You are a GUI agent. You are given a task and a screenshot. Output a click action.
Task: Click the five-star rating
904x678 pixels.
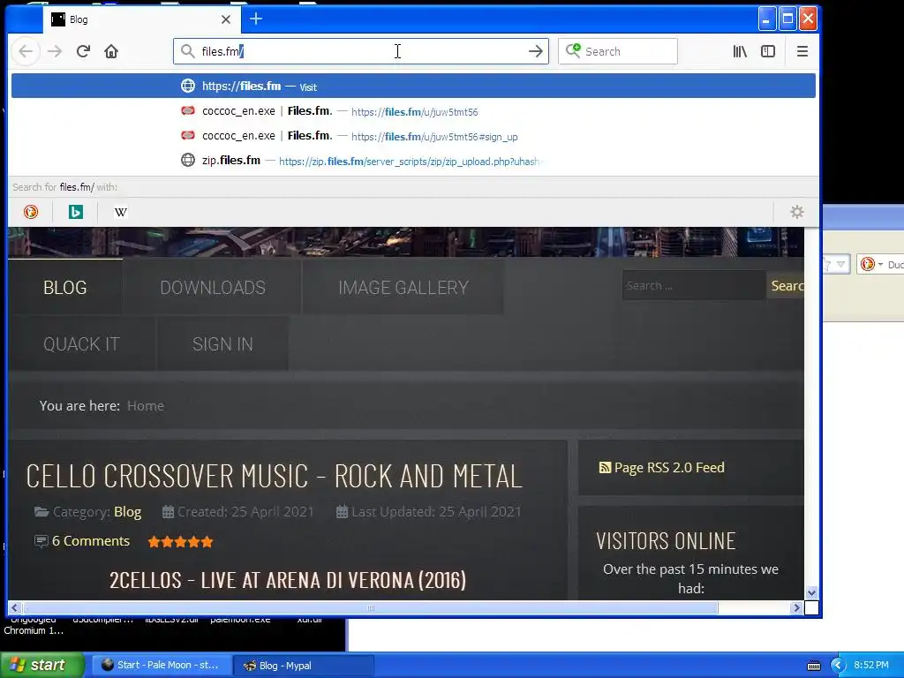(180, 542)
